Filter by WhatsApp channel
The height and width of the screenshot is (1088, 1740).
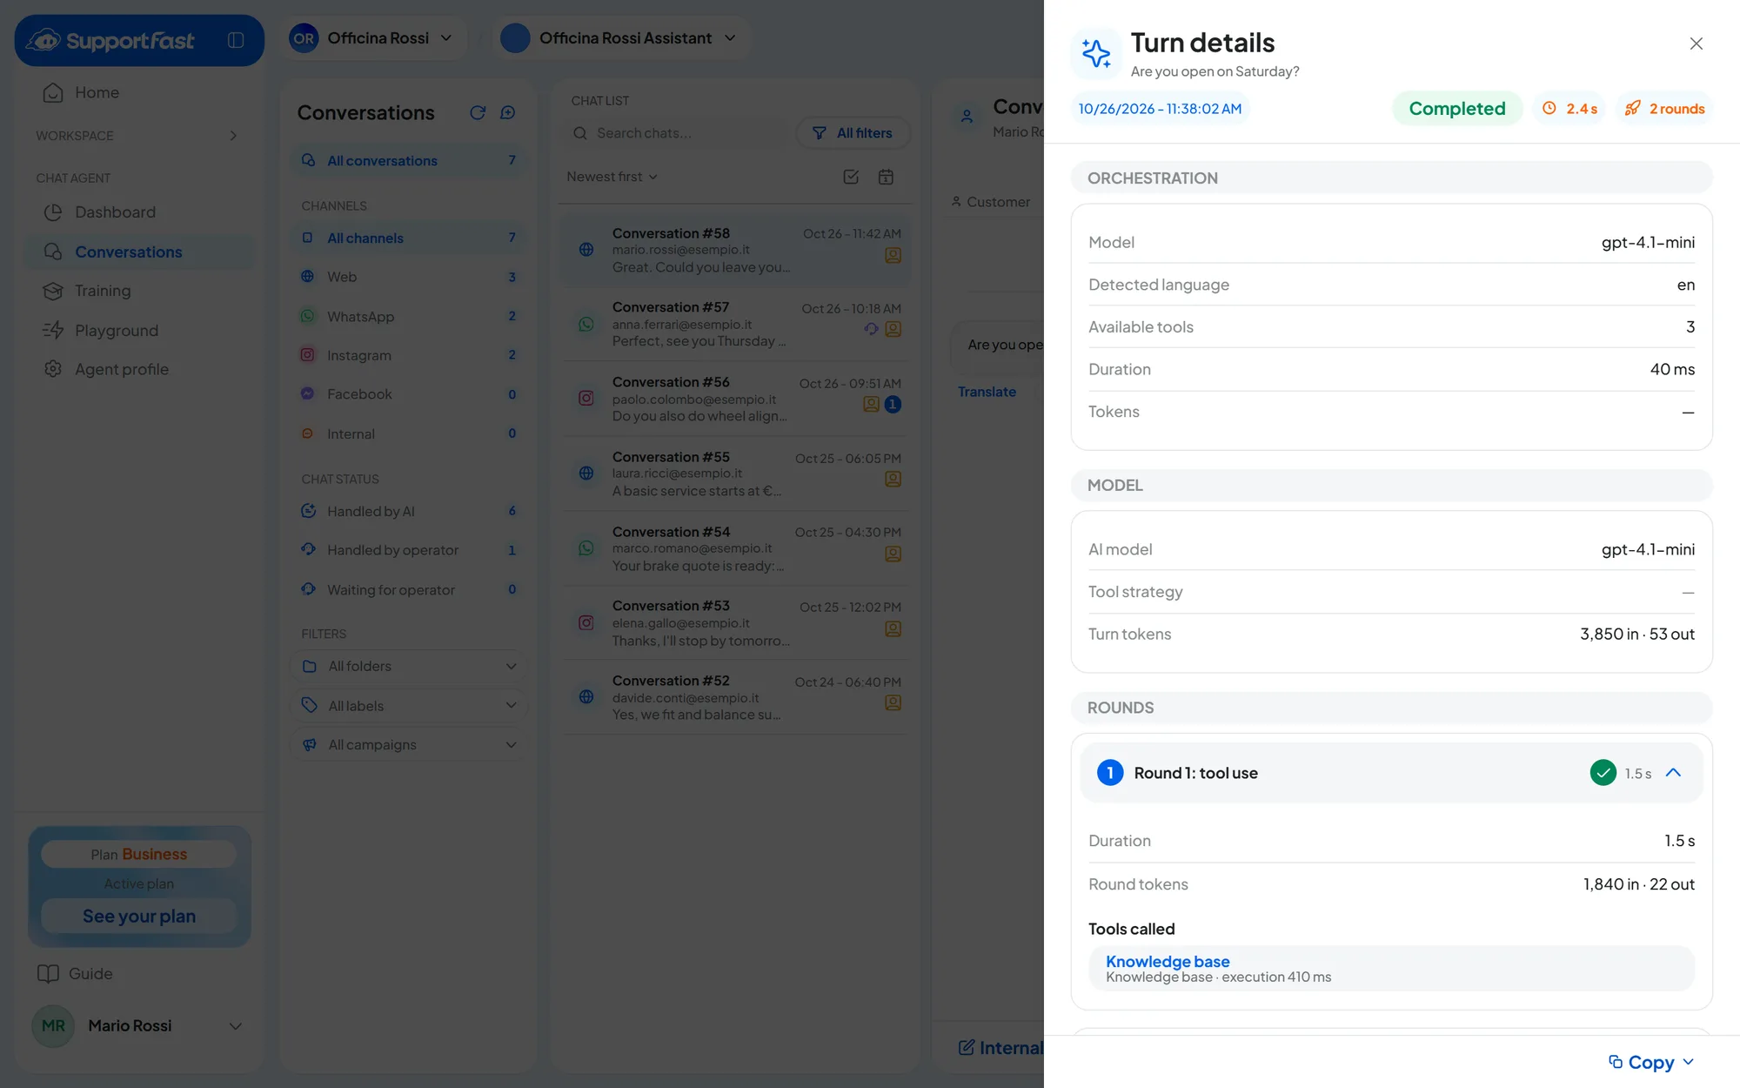pyautogui.click(x=409, y=316)
